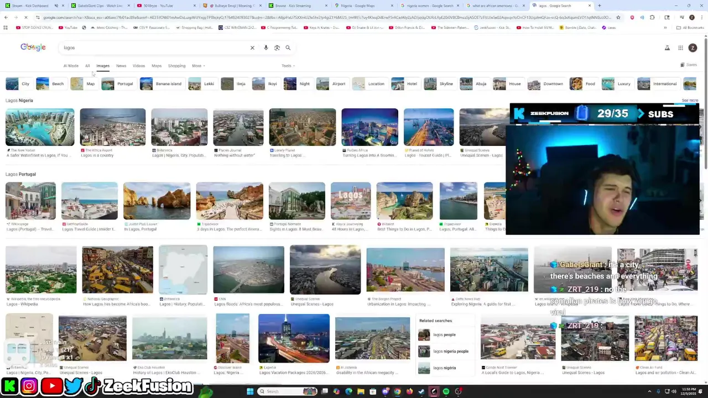Click the See more link for Lagos Nigeria
Viewport: 708px width, 398px height.
[690, 101]
